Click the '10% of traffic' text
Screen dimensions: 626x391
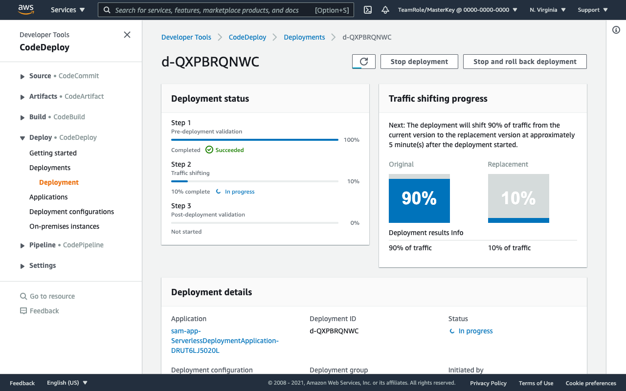click(509, 248)
